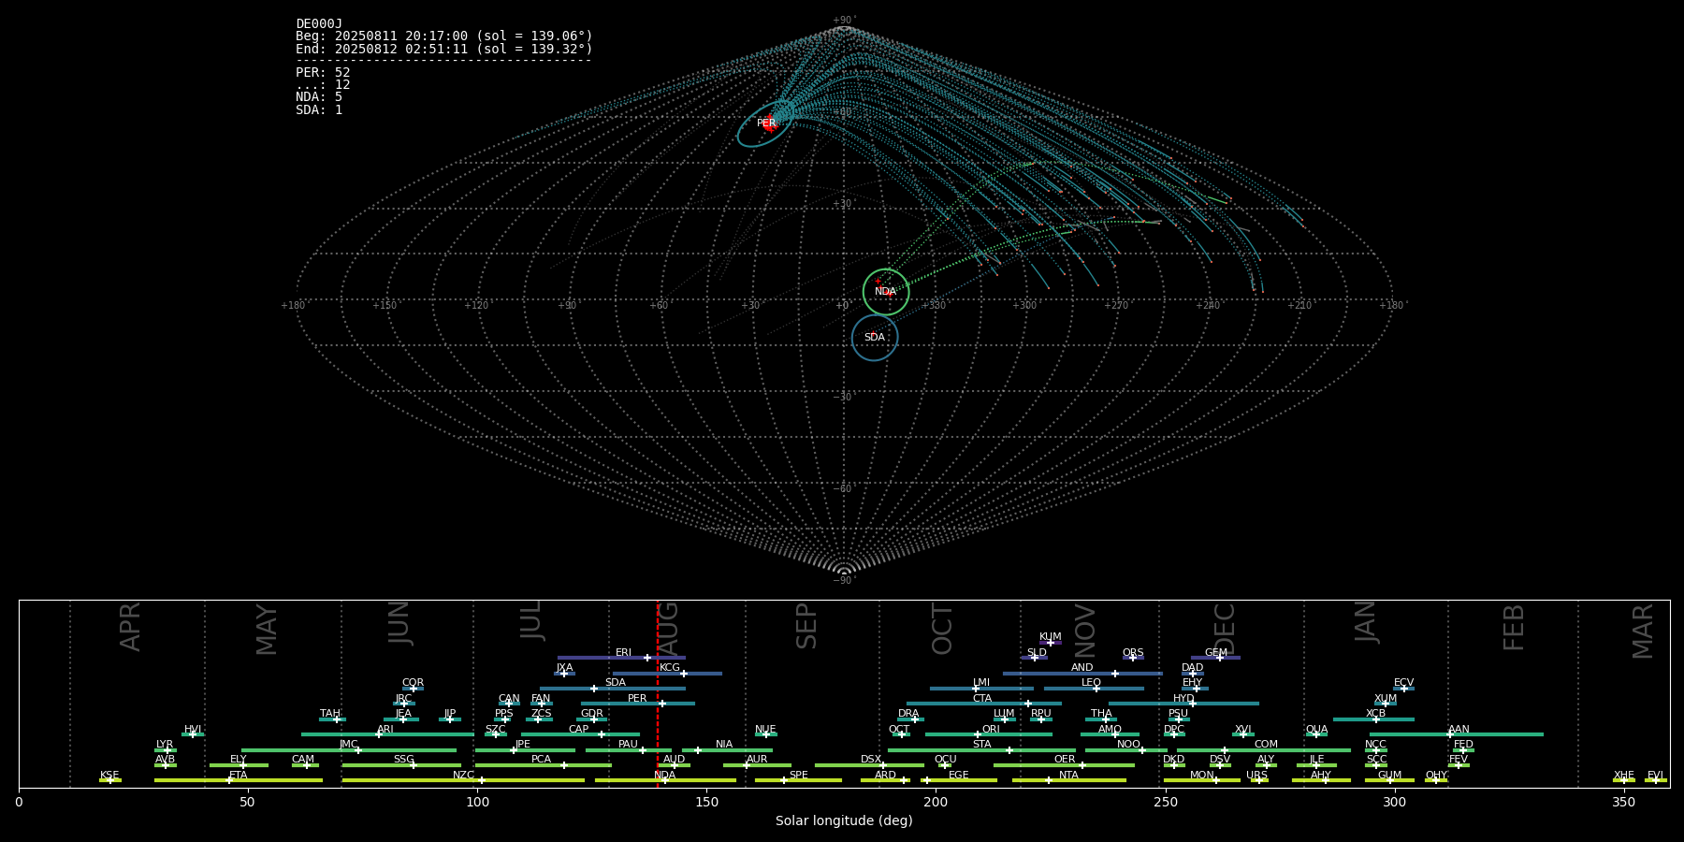The width and height of the screenshot is (1684, 842).
Task: Click the DRA shower label
Action: (908, 713)
